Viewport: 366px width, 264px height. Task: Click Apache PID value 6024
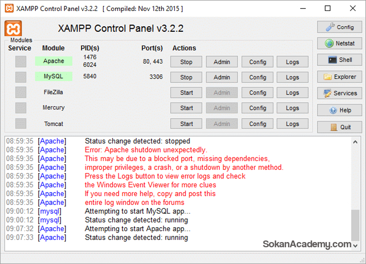(x=90, y=65)
